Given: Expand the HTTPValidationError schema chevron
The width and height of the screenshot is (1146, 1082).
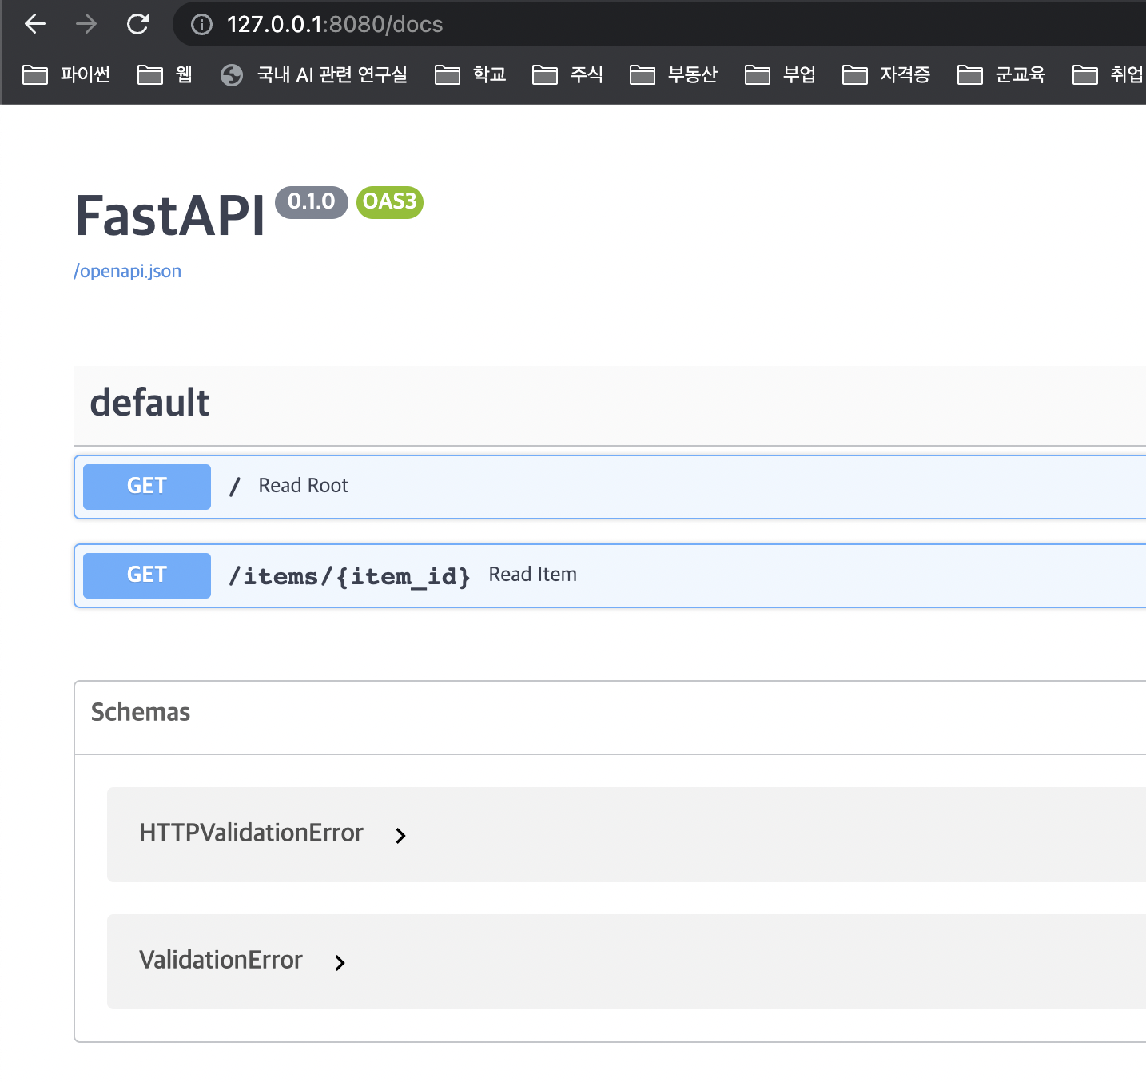Looking at the screenshot, I should 400,836.
